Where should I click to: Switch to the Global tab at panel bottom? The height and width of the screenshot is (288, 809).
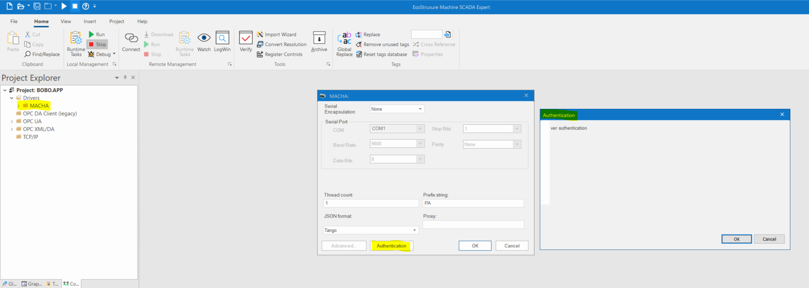[x=9, y=284]
